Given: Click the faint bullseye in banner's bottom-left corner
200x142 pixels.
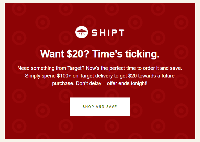Looking at the screenshot, I should 19,126.
